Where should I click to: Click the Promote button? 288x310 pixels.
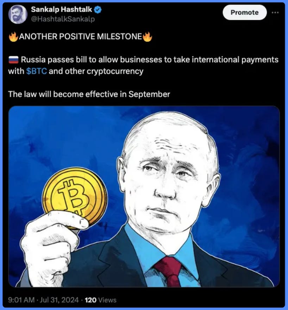(245, 12)
